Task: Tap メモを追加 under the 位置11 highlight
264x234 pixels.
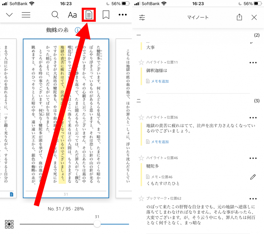Action: click(160, 81)
